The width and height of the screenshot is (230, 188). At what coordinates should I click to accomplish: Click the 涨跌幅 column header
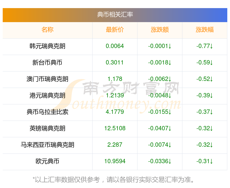(x=205, y=30)
